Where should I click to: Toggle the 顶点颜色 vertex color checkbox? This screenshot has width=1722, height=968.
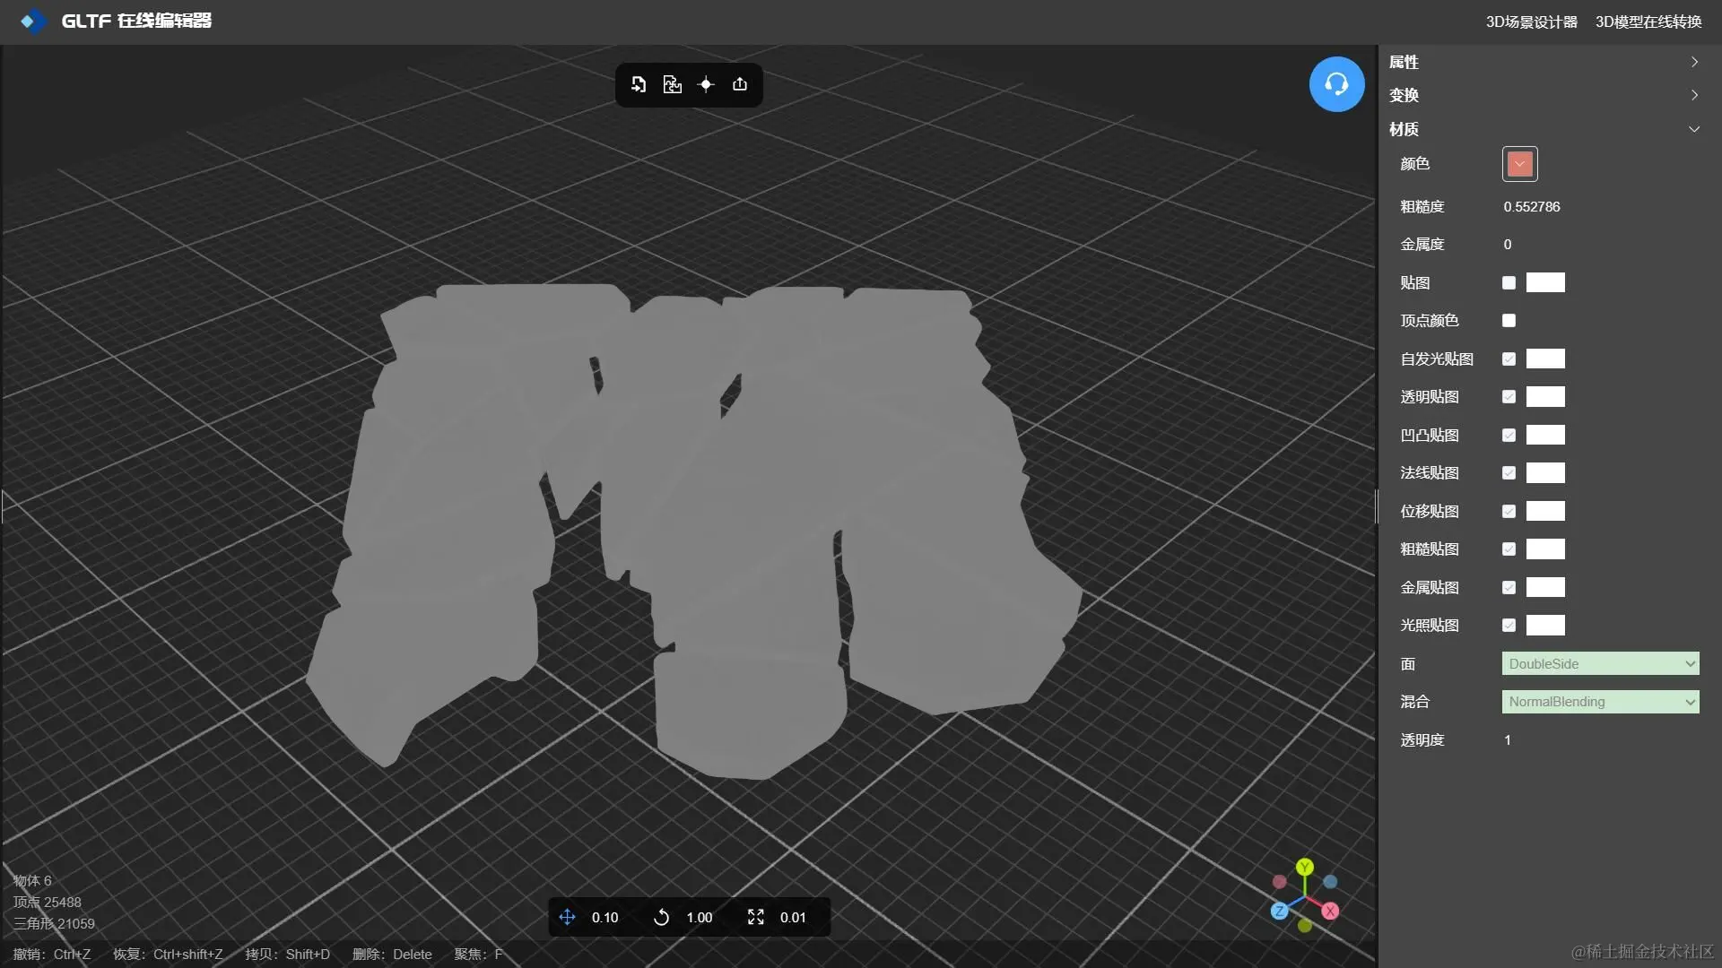[1509, 321]
